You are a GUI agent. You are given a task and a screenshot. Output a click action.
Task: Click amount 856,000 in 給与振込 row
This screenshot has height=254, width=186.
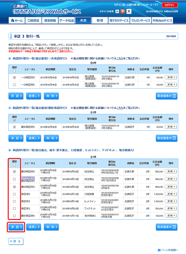(x=159, y=187)
